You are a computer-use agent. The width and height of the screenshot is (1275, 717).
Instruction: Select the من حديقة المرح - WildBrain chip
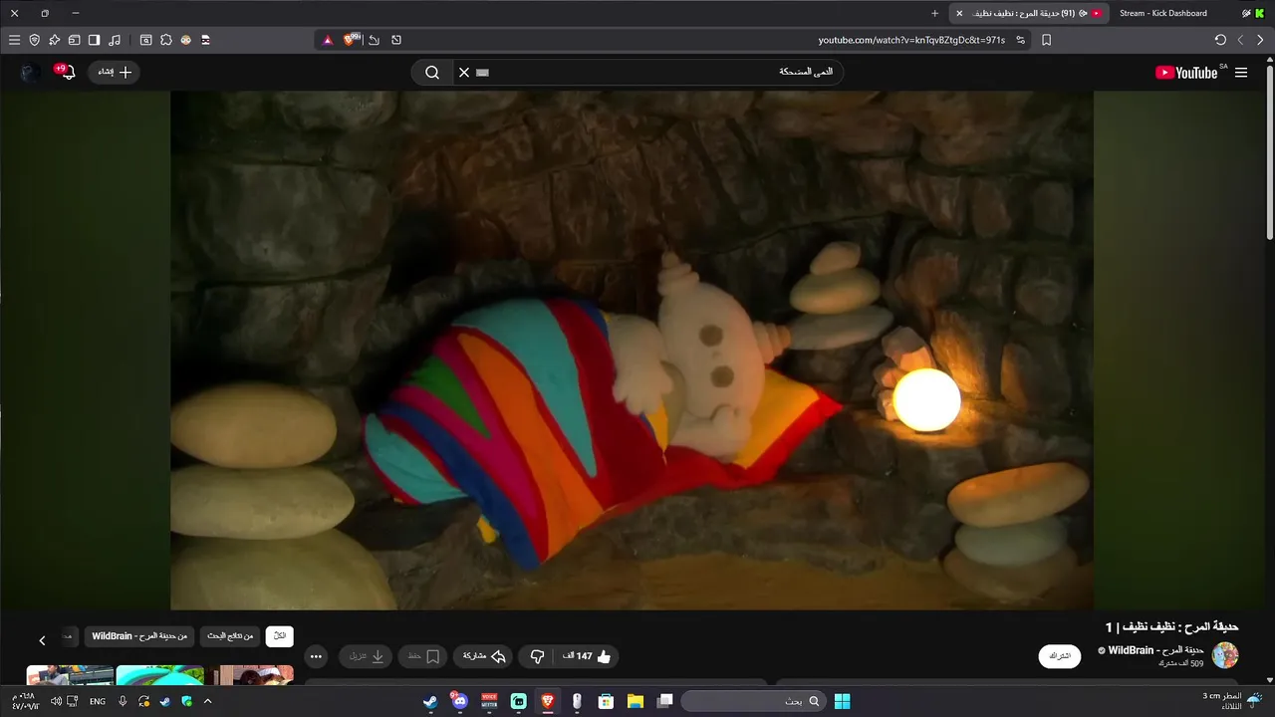click(x=139, y=636)
